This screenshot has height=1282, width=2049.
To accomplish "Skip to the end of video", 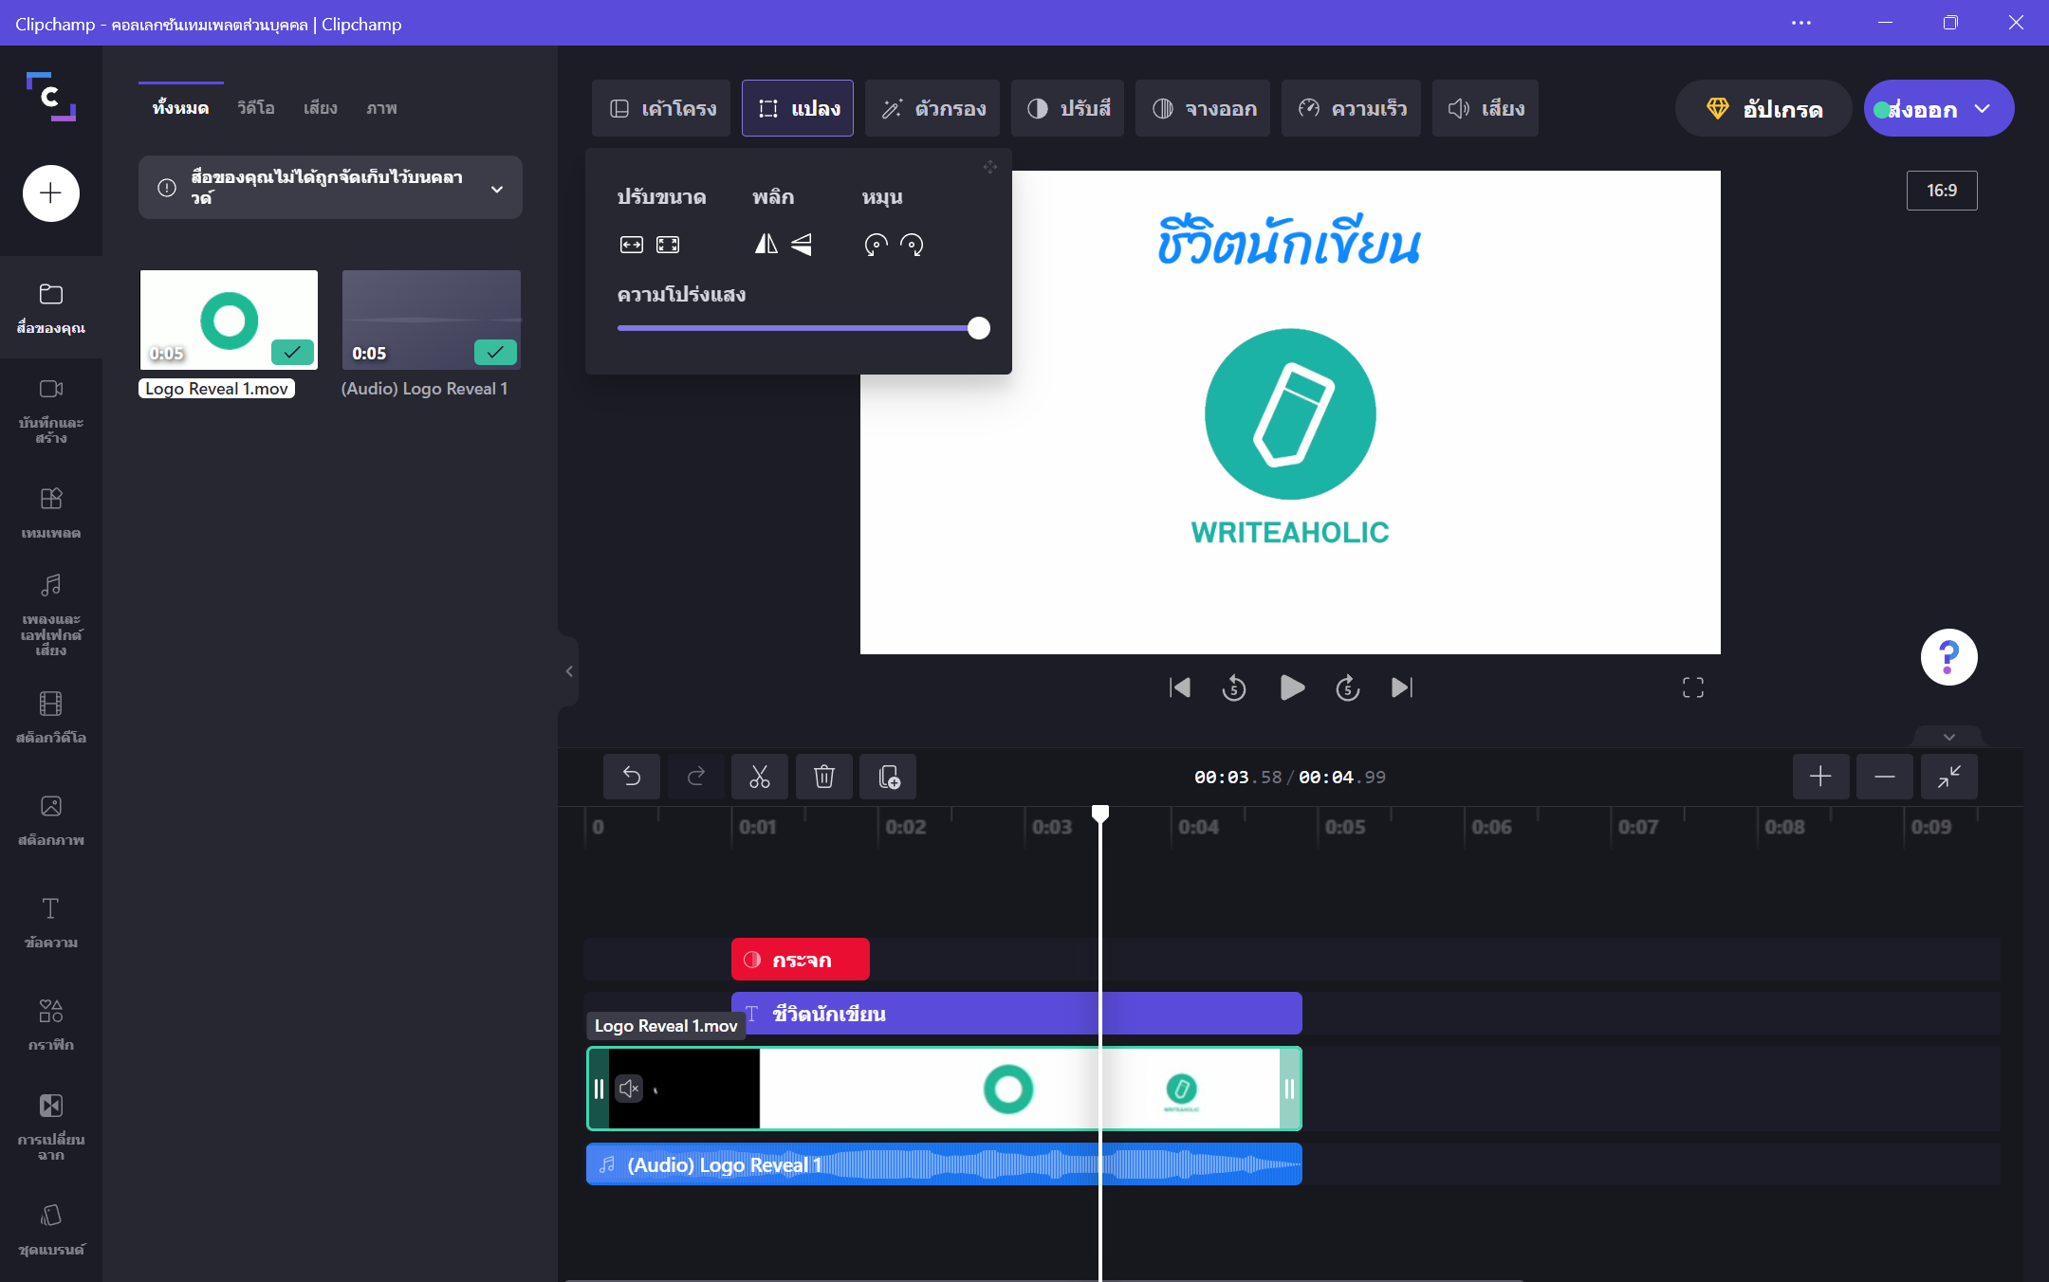I will point(1402,687).
